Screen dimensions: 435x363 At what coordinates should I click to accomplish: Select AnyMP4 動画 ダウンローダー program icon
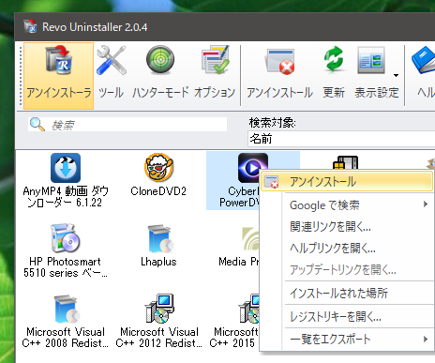tap(66, 168)
